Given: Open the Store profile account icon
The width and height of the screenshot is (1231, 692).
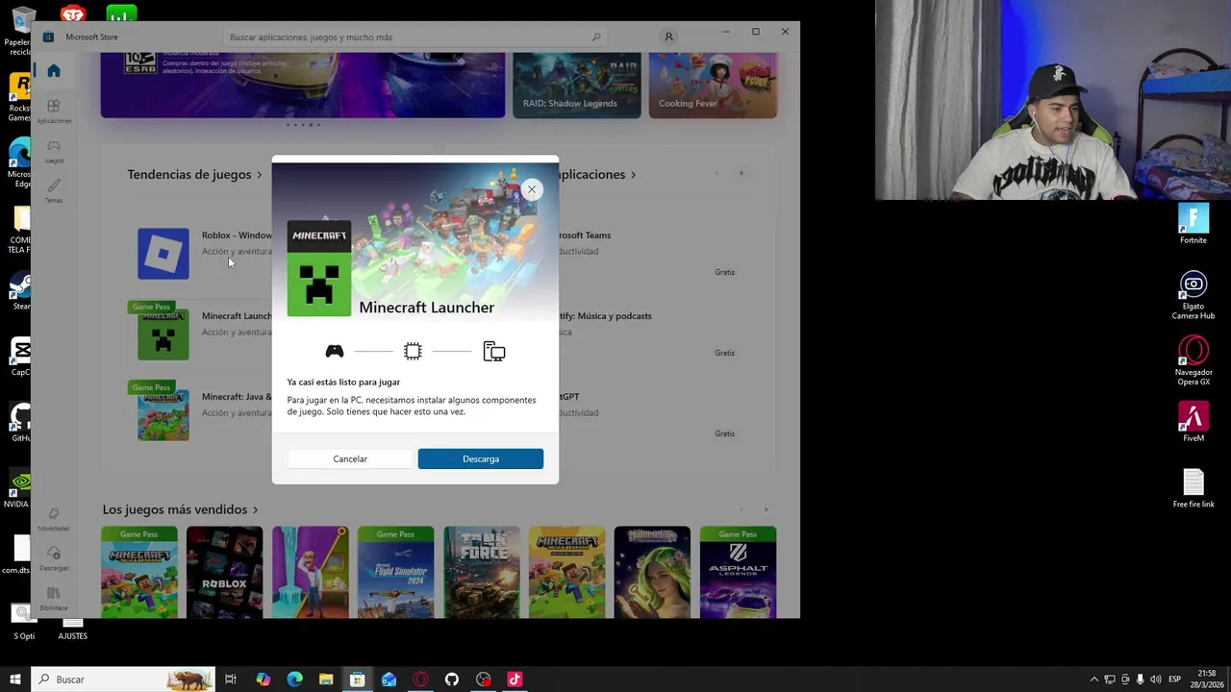Looking at the screenshot, I should point(668,37).
